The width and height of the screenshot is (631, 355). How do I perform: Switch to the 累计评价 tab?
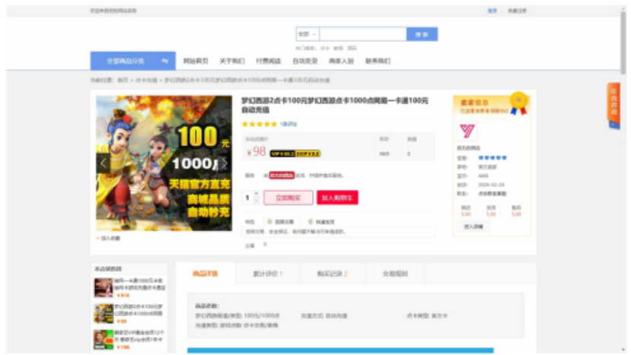pos(268,274)
